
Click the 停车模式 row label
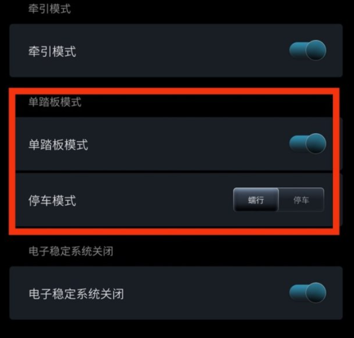52,201
